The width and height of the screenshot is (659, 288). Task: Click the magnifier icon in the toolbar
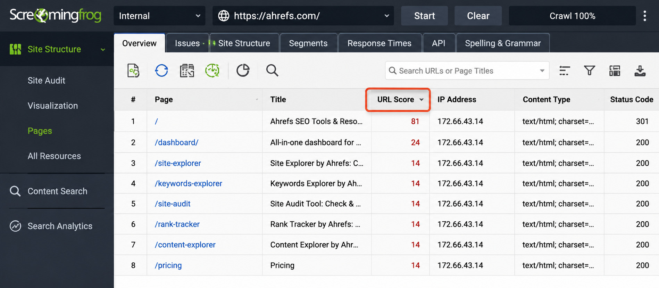[x=272, y=71]
